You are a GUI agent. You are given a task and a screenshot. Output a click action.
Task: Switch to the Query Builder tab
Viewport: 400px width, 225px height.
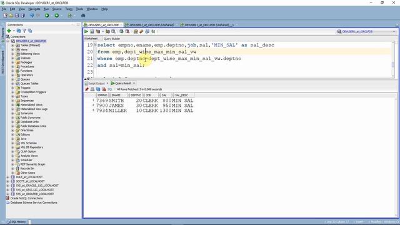(x=112, y=39)
